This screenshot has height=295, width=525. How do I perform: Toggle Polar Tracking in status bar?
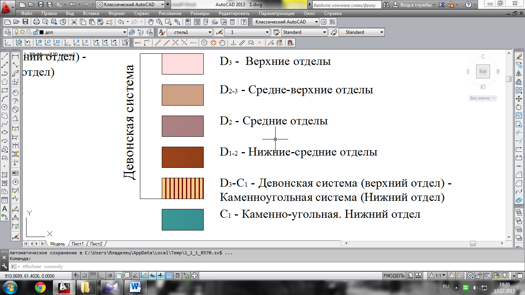tap(110, 275)
